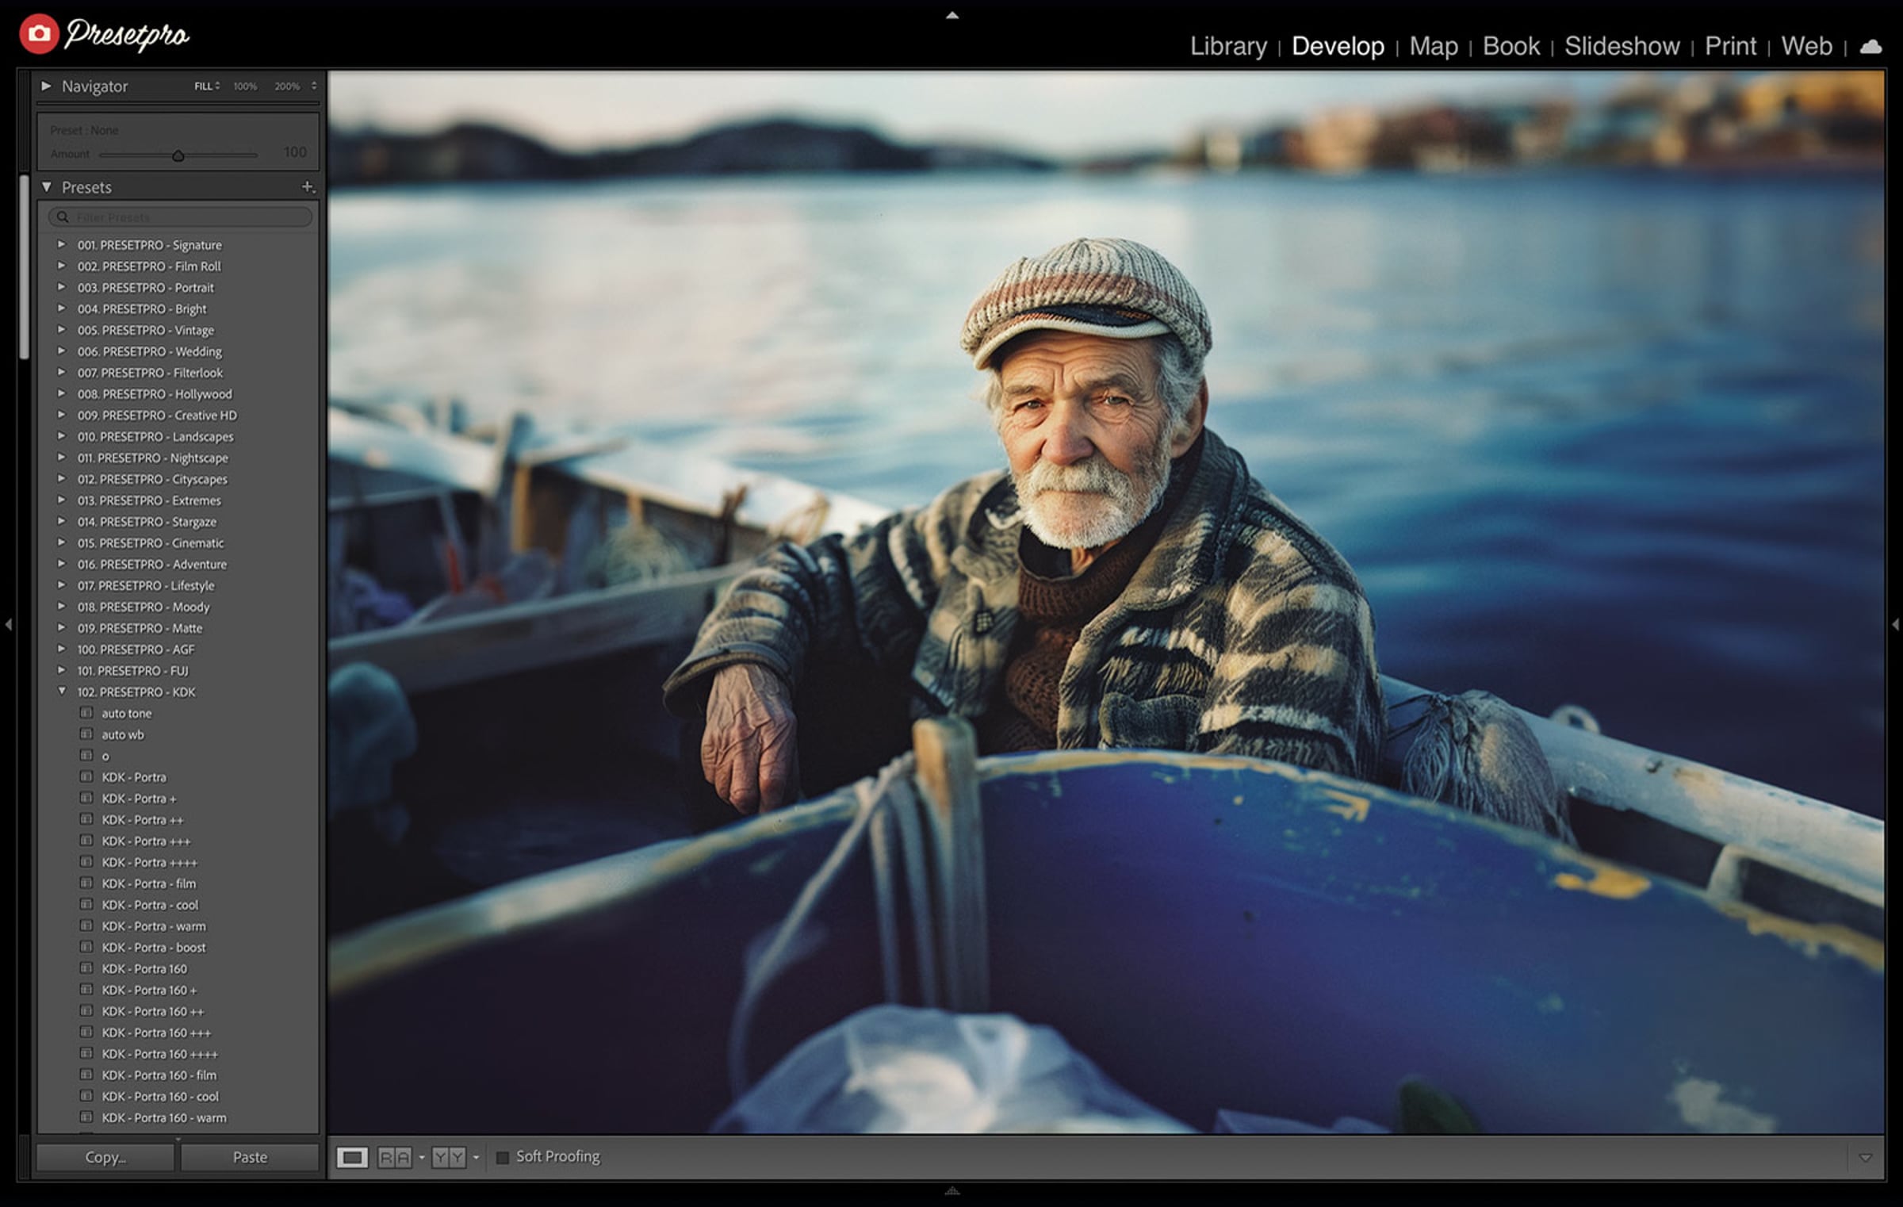Enable the Soft Proofing checkbox

pos(502,1158)
